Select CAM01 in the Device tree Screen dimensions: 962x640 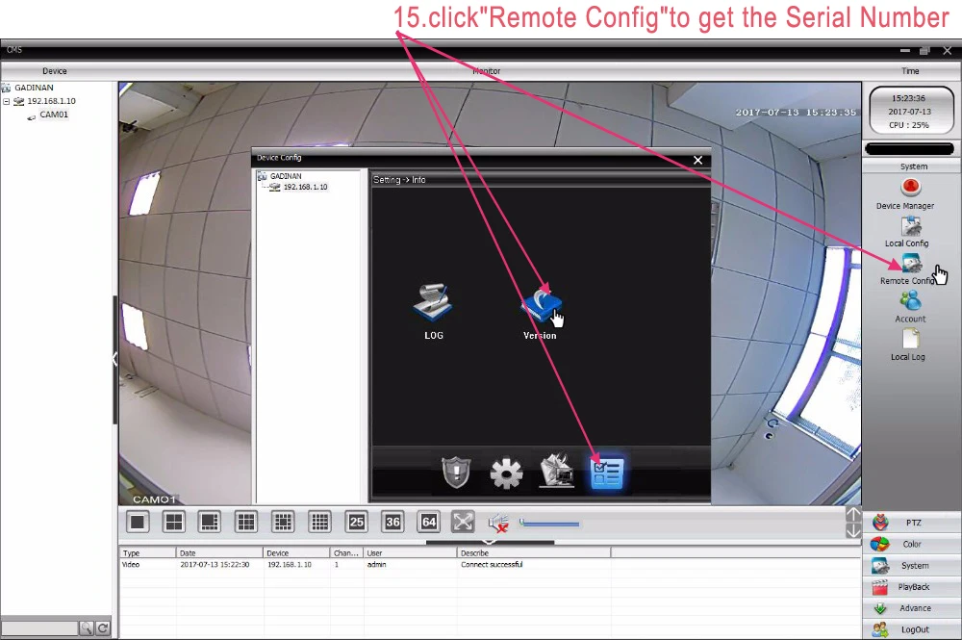point(54,115)
